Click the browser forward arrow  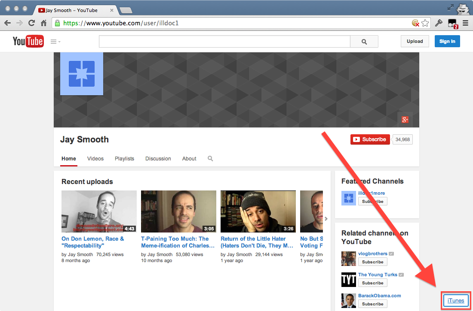click(x=20, y=23)
